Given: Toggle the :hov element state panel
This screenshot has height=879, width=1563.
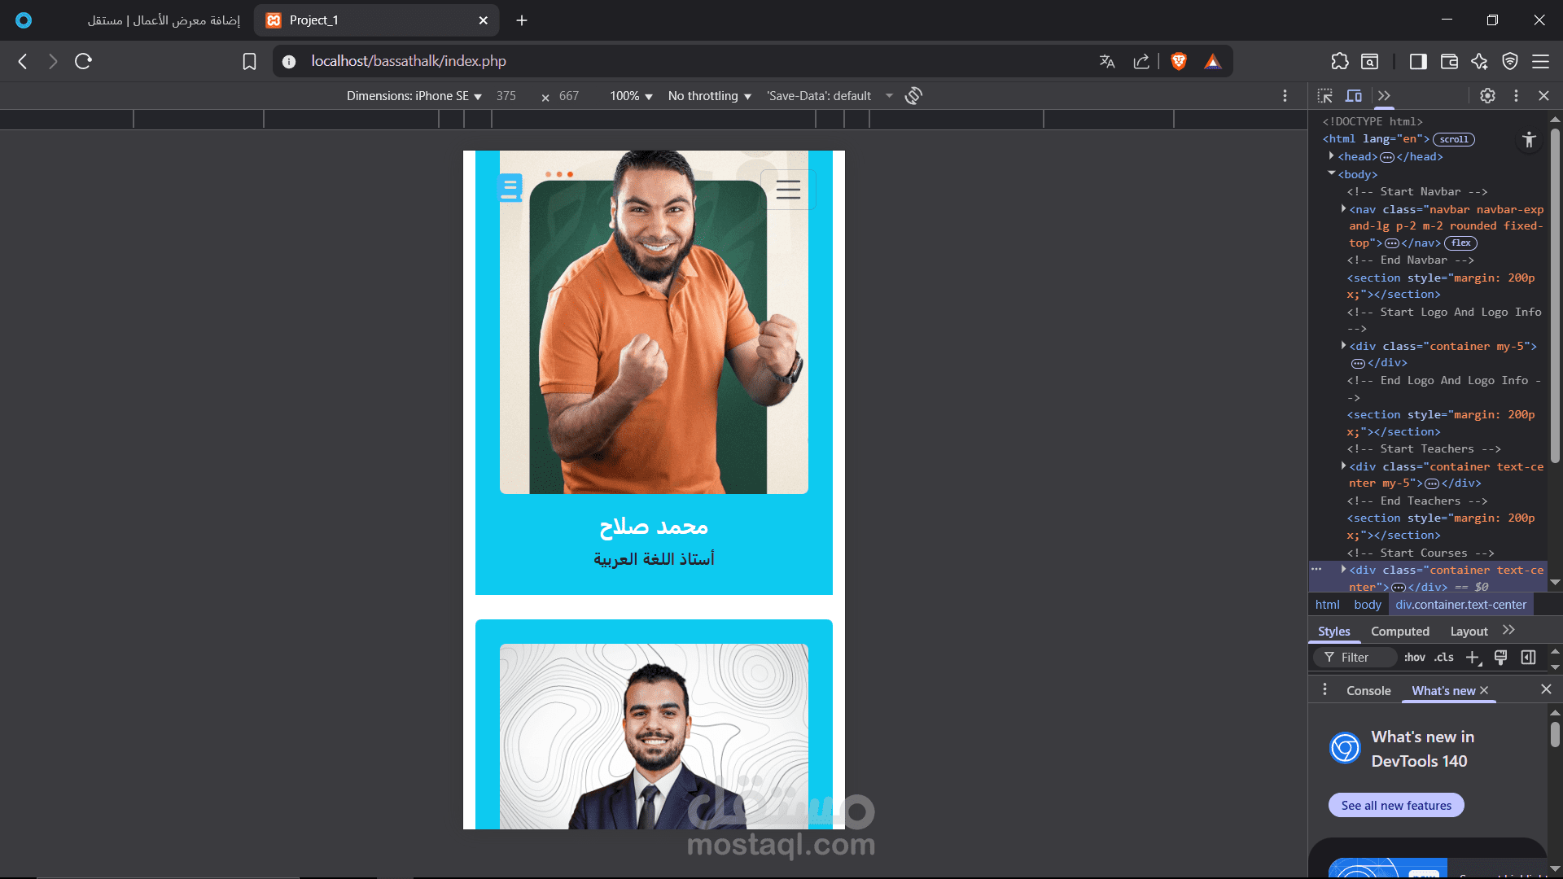Looking at the screenshot, I should click(1415, 658).
